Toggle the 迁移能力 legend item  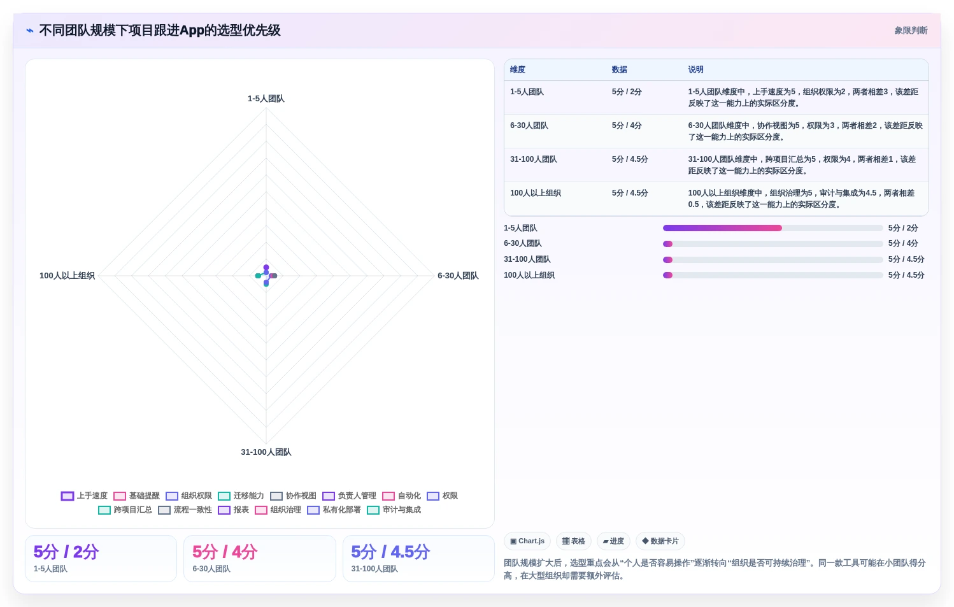coord(241,496)
